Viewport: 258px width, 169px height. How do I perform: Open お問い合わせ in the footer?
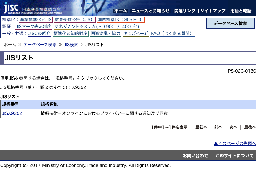(x=195, y=155)
